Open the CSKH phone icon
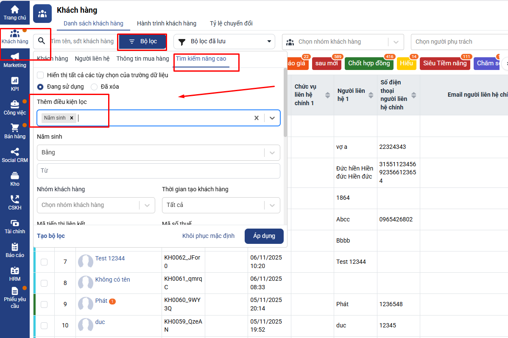 15,200
